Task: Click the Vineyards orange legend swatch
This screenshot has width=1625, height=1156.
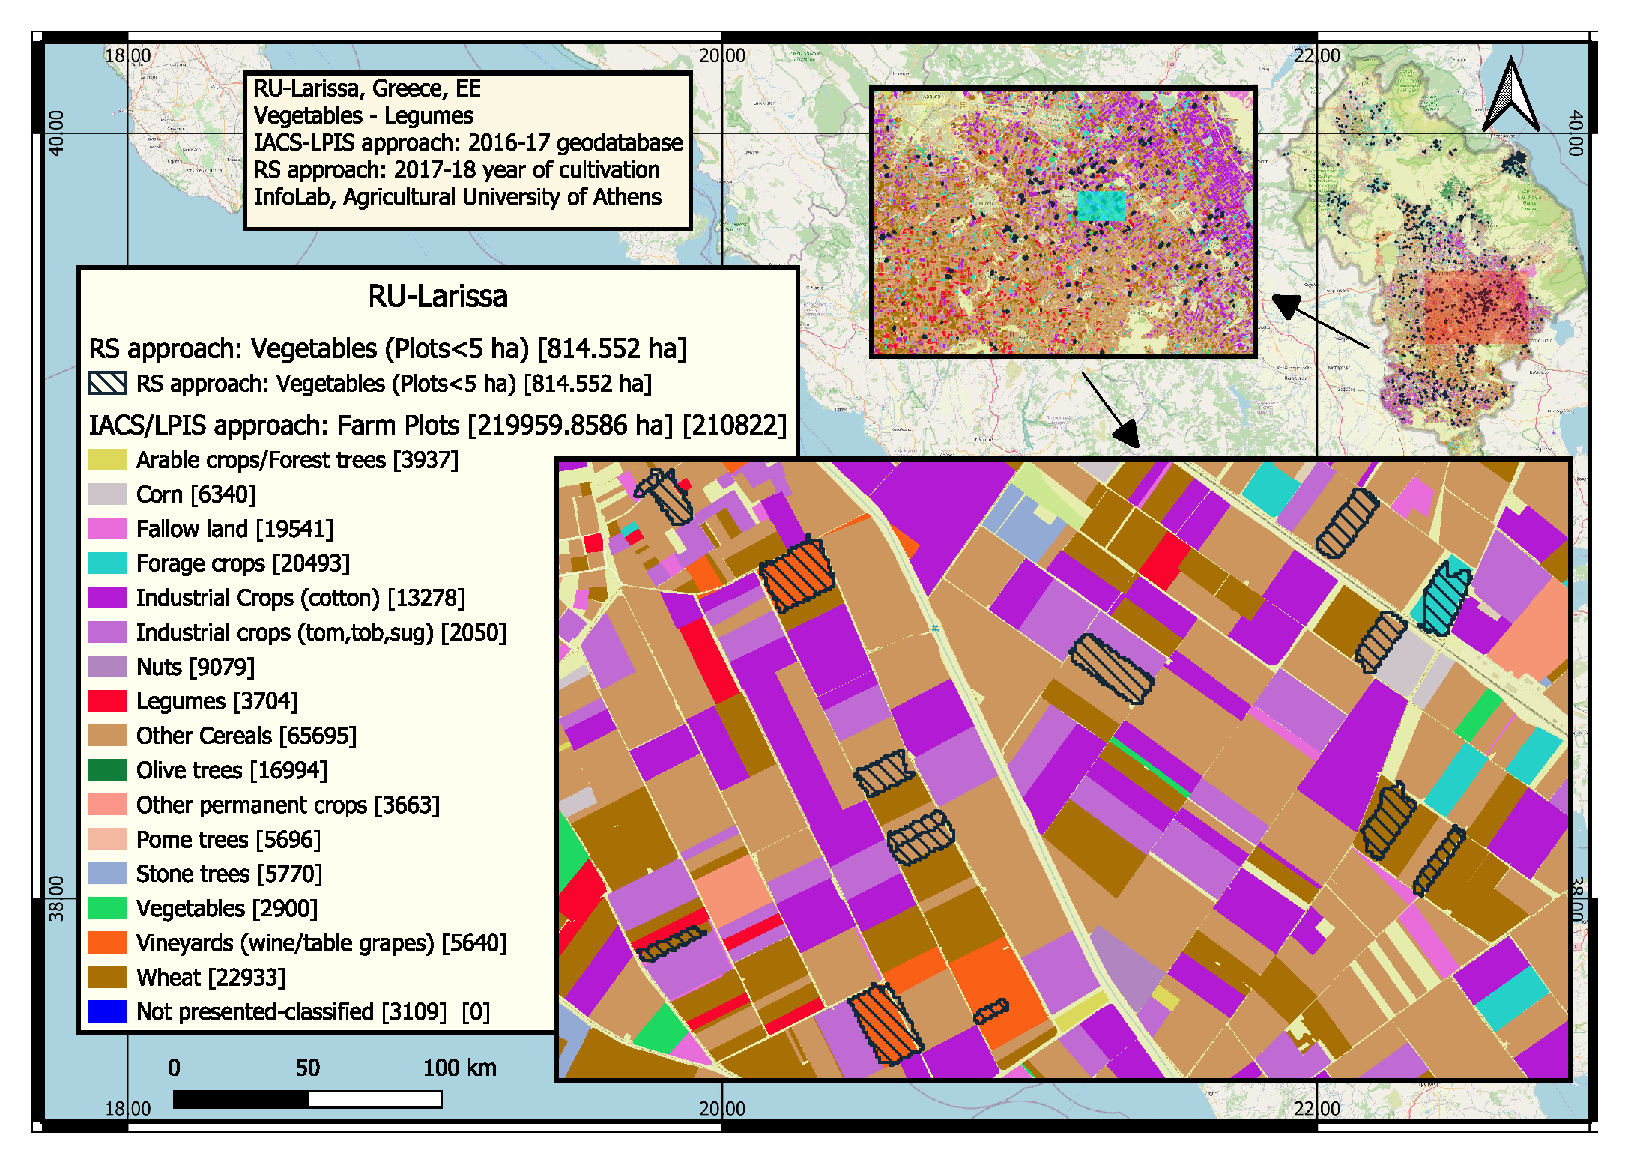Action: tap(107, 942)
